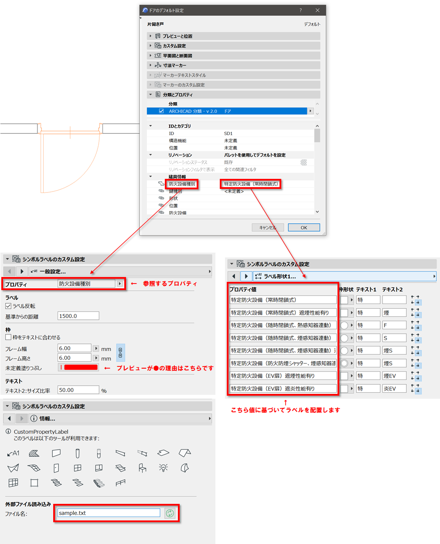440x544 pixels.
Task: Open the ラベル形状1 page selector menu
Action: coord(434,276)
